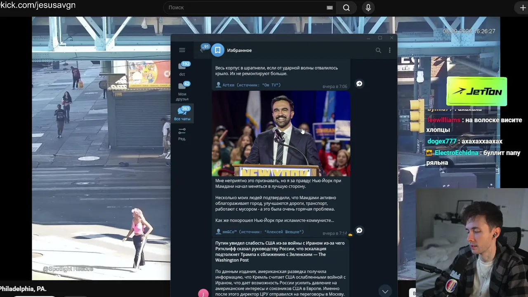Open the Избранное bookmark avatar
The width and height of the screenshot is (528, 297).
coord(218,50)
